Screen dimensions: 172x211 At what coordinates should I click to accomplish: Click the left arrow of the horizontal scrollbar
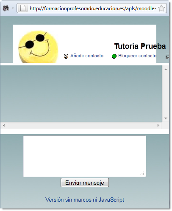4,125
